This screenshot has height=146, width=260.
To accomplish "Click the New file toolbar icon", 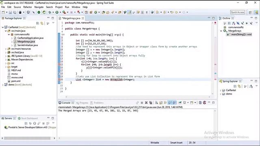I will click(x=3, y=12).
